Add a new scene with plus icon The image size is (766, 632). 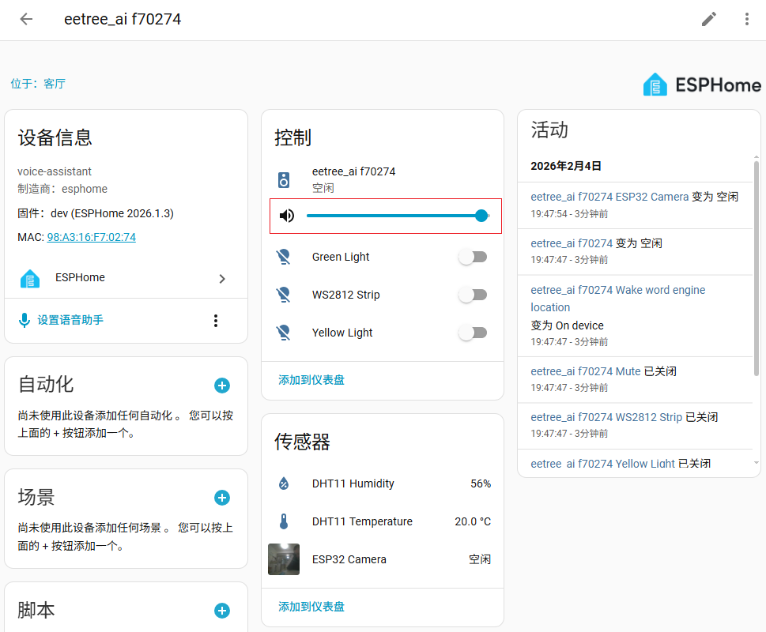point(222,498)
